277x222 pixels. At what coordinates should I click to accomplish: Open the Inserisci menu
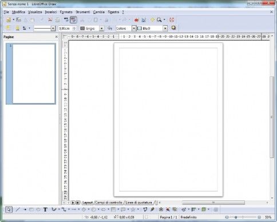(x=51, y=12)
